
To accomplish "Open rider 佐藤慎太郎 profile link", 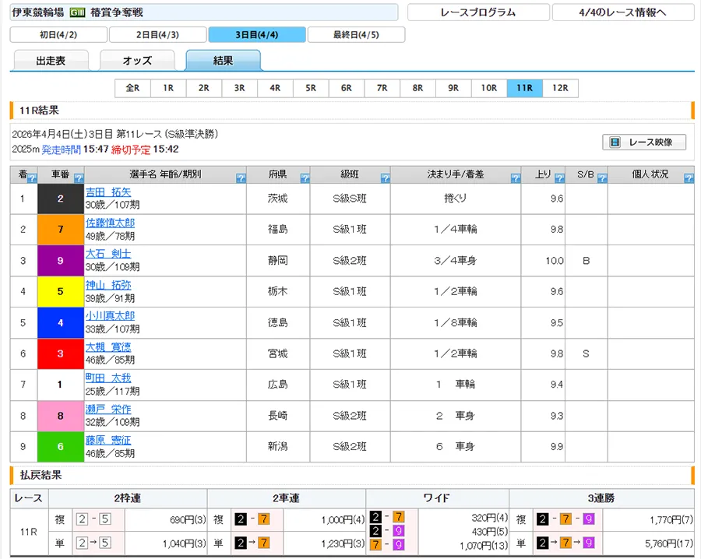I will pyautogui.click(x=110, y=223).
